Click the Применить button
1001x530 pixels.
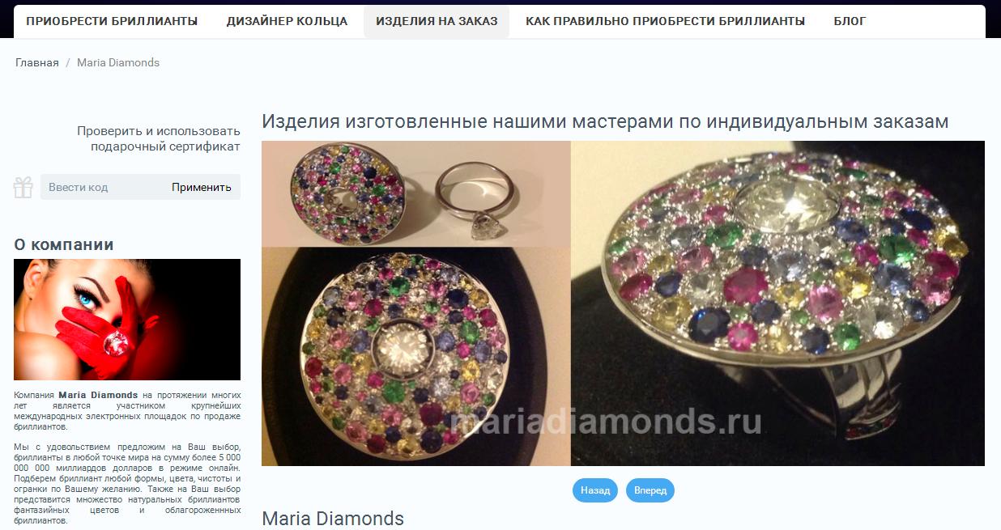click(x=202, y=187)
